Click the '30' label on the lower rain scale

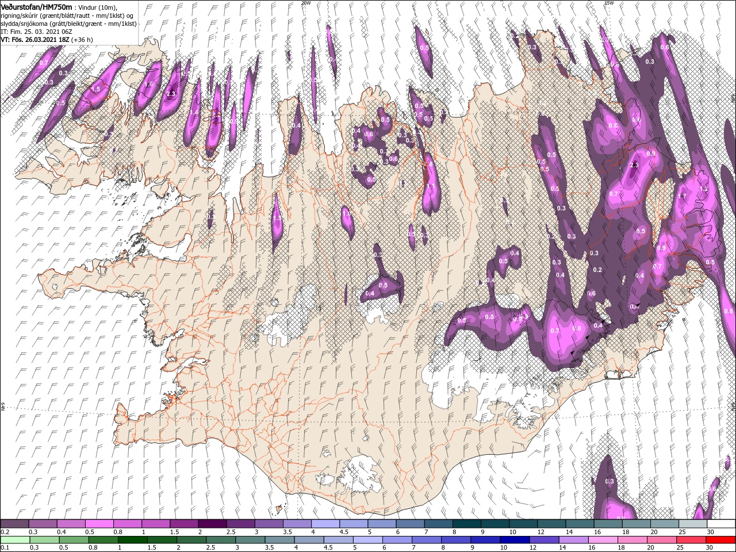711,548
